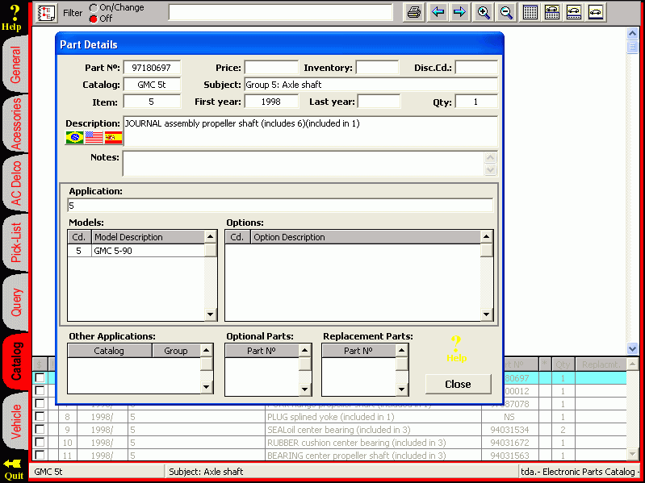Tick the checkbox for item 9 SEALoil center bearing
645x483 pixels.
point(40,430)
